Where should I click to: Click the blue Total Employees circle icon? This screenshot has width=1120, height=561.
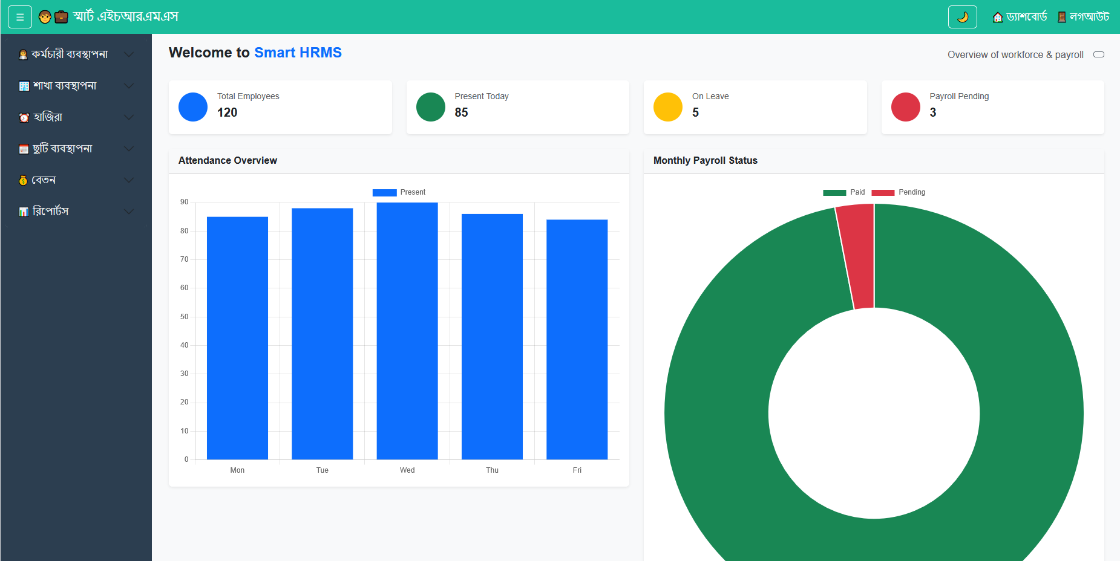pos(193,107)
